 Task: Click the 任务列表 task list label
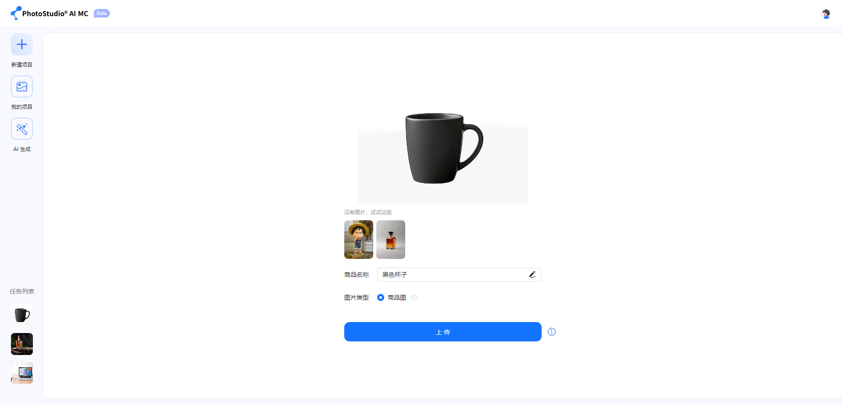[x=22, y=291]
